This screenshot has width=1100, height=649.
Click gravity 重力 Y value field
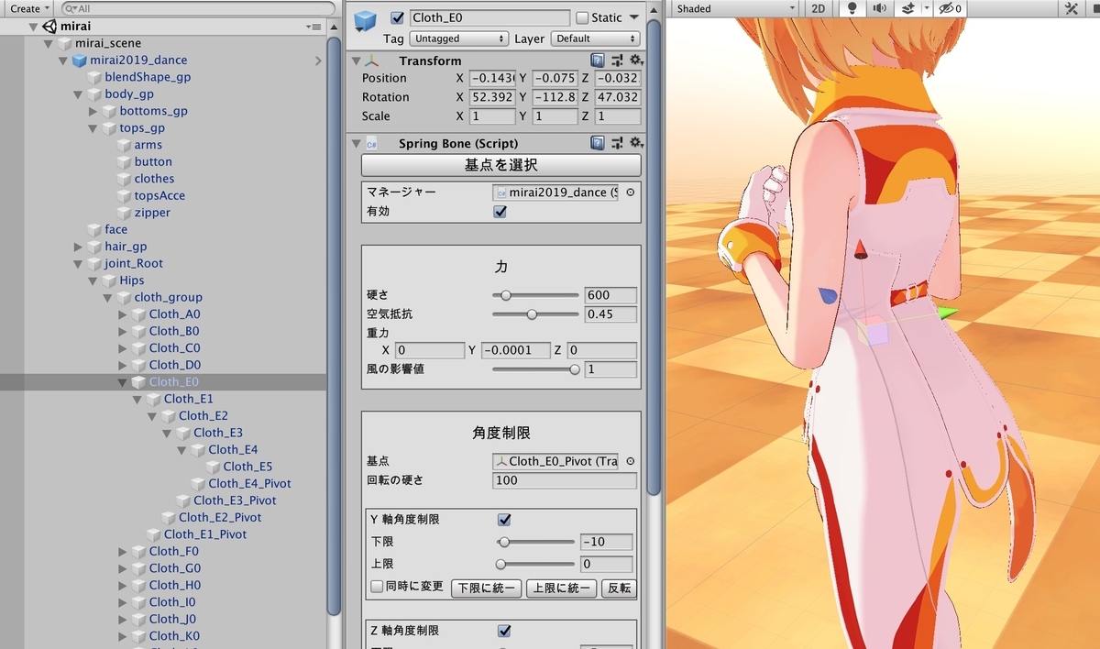[x=516, y=350]
